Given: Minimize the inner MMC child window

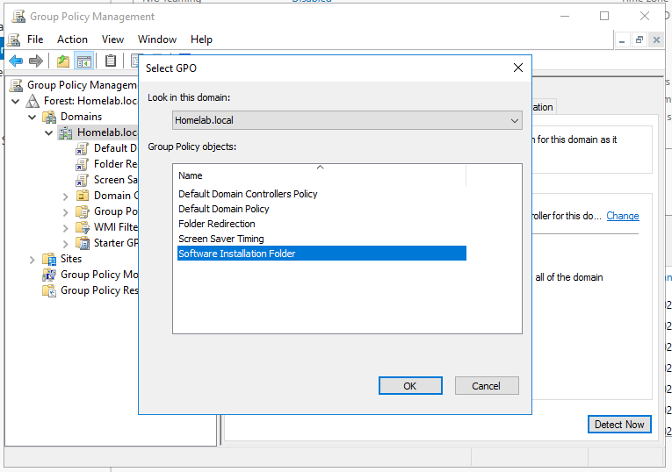Looking at the screenshot, I should point(622,40).
